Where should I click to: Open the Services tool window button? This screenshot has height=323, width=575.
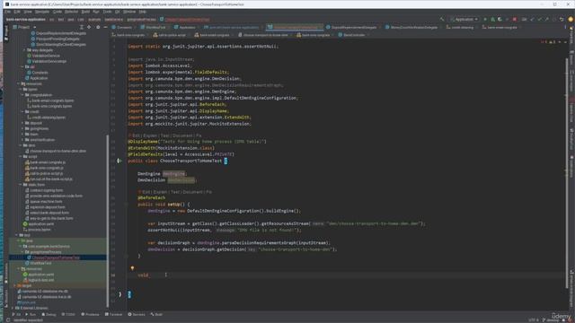coord(137,315)
